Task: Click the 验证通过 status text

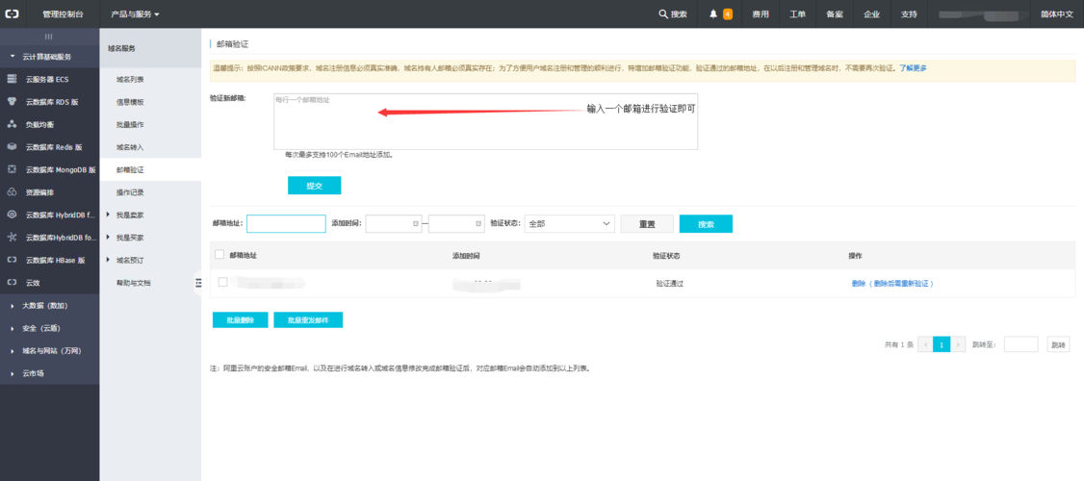Action: [669, 284]
